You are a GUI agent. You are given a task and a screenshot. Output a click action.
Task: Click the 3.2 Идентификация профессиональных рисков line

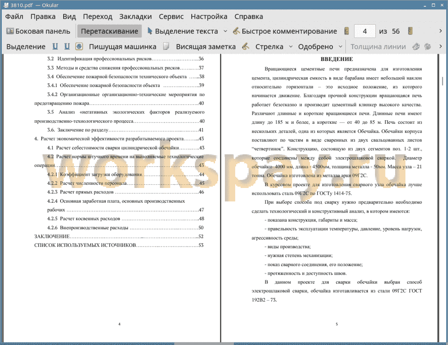tap(125, 59)
